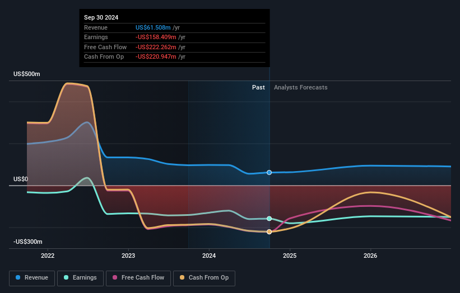Toggle the Free Cash Flow legend series
The width and height of the screenshot is (460, 293).
[138, 278]
